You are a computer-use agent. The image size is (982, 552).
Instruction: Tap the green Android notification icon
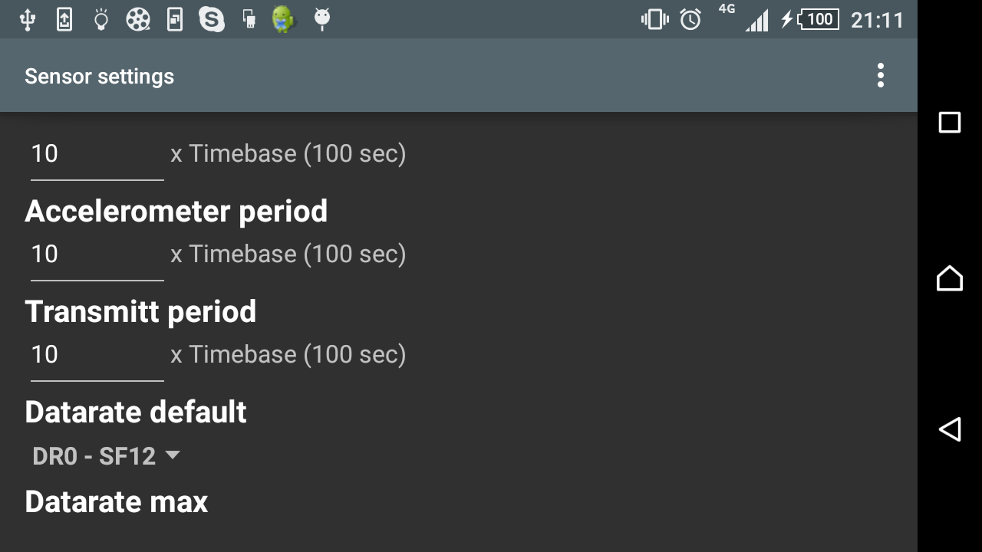click(284, 19)
